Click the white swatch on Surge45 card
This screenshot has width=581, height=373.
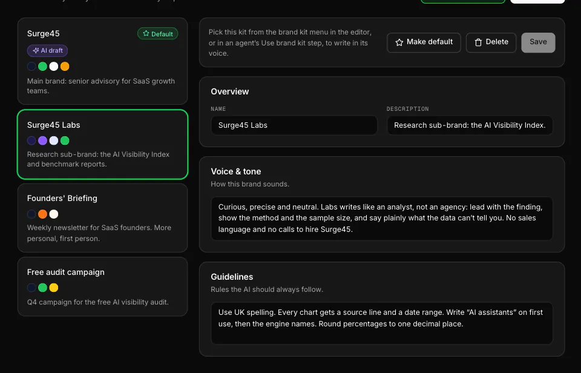[x=54, y=67]
